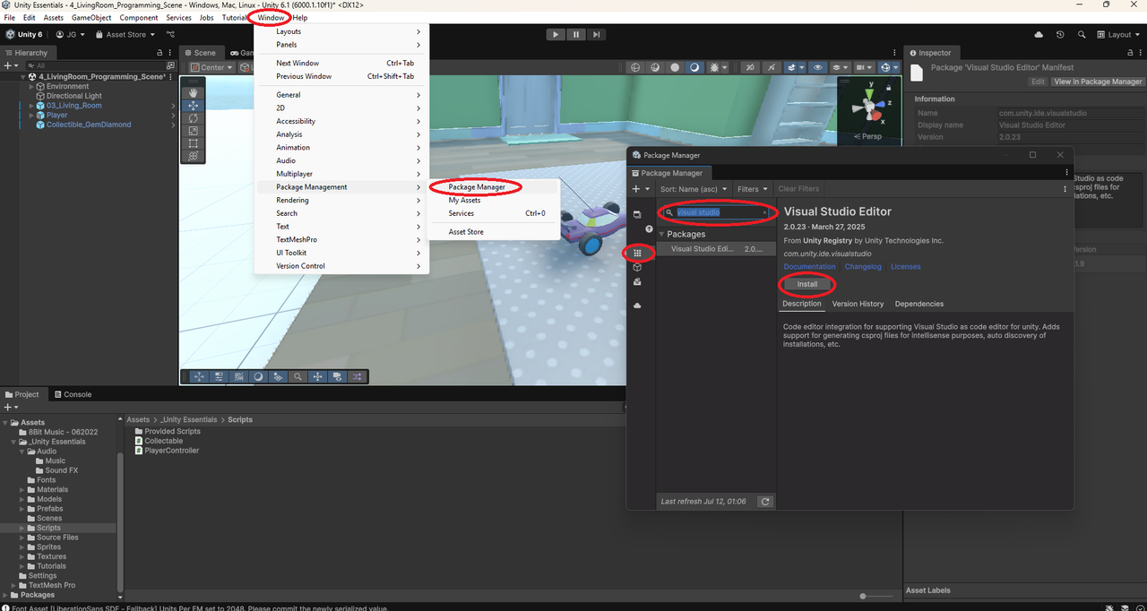Open the GameObject menu
This screenshot has height=611, width=1147.
tap(91, 18)
